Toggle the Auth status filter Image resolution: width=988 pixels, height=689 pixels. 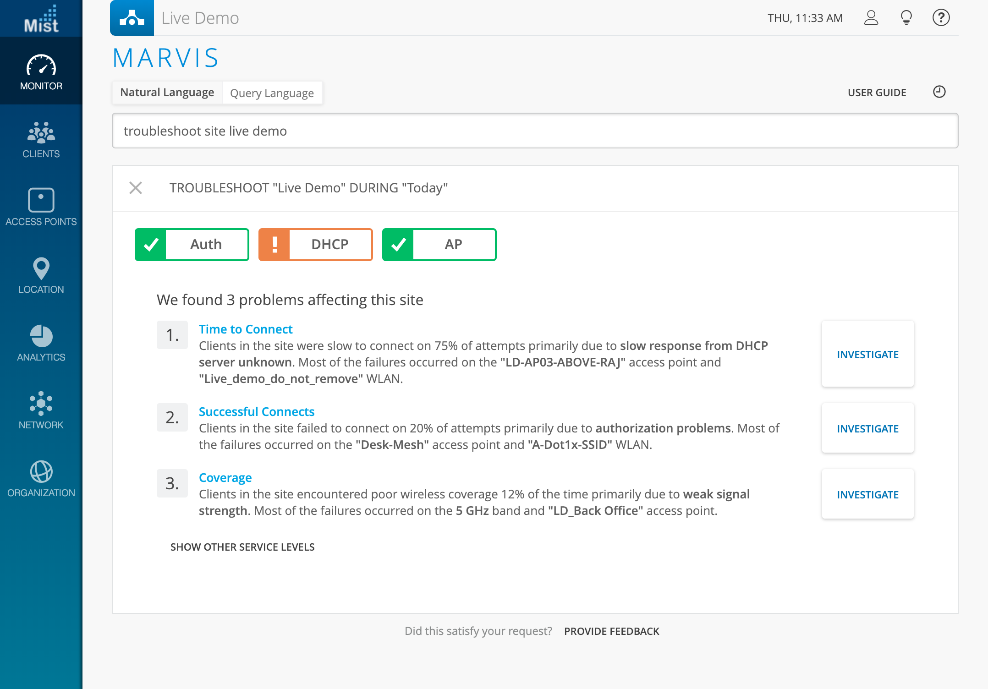tap(192, 244)
